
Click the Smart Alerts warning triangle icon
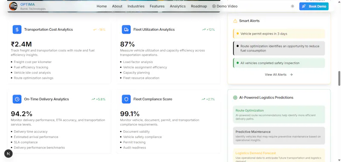(x=235, y=21)
